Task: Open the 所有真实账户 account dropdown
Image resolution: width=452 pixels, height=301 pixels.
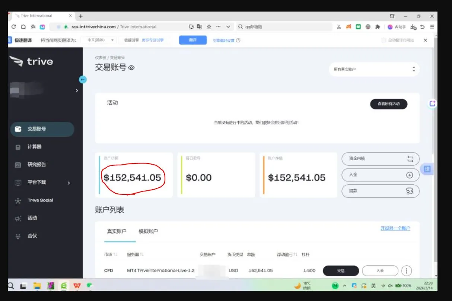Action: 374,69
